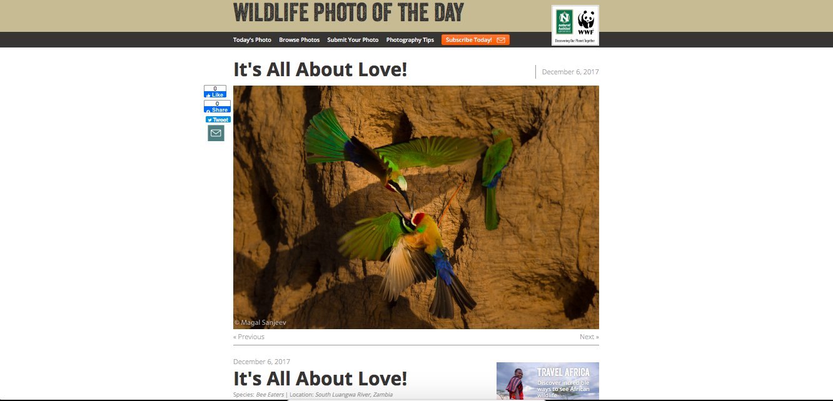
Task: Open the Travel Africa advertisement banner
Action: [x=548, y=381]
